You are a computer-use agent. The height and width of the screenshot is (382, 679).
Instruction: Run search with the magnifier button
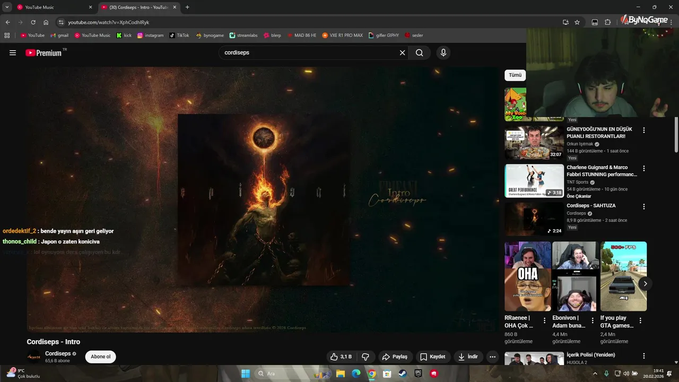pos(420,53)
